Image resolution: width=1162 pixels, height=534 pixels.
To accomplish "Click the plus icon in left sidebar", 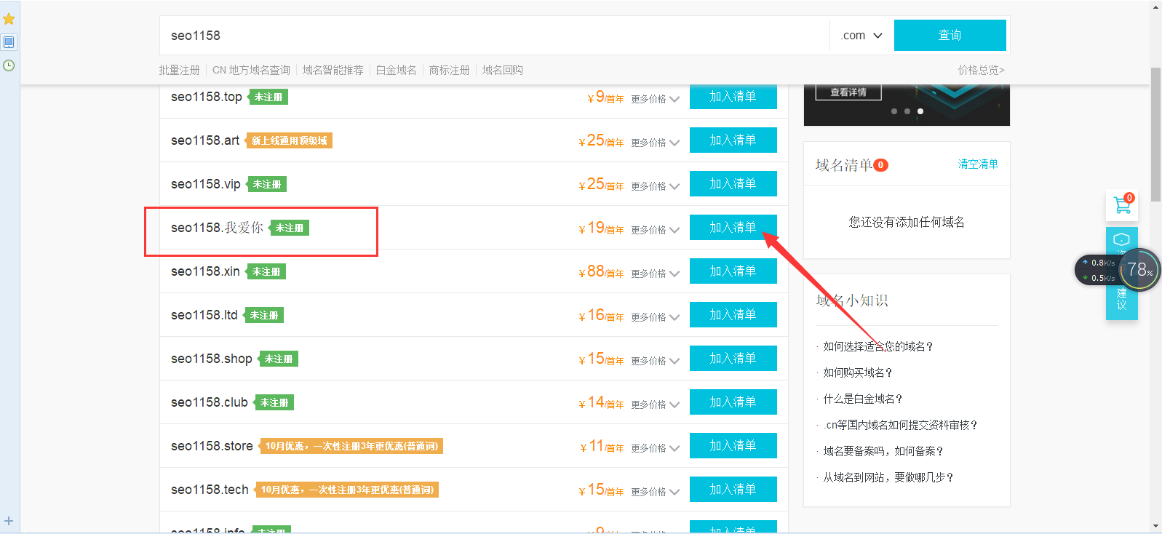I will click(9, 521).
